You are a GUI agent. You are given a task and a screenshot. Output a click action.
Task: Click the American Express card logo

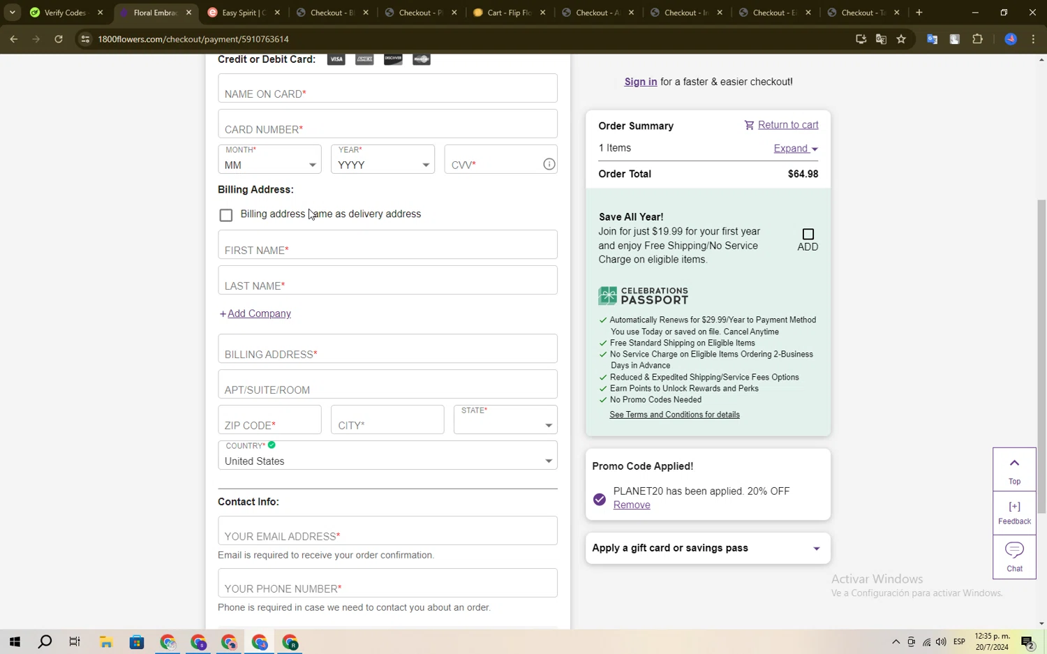364,59
